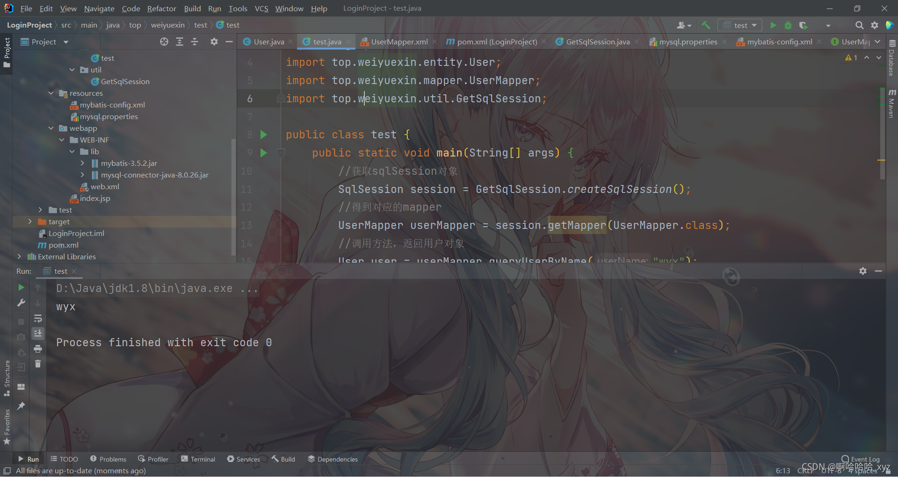Print console output icon

point(38,349)
